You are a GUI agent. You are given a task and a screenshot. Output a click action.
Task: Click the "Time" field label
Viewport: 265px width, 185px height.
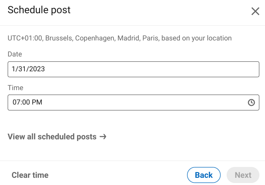coord(16,88)
